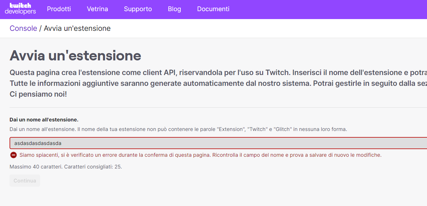The width and height of the screenshot is (427, 206).
Task: Click the Continua button
Action: pyautogui.click(x=24, y=181)
